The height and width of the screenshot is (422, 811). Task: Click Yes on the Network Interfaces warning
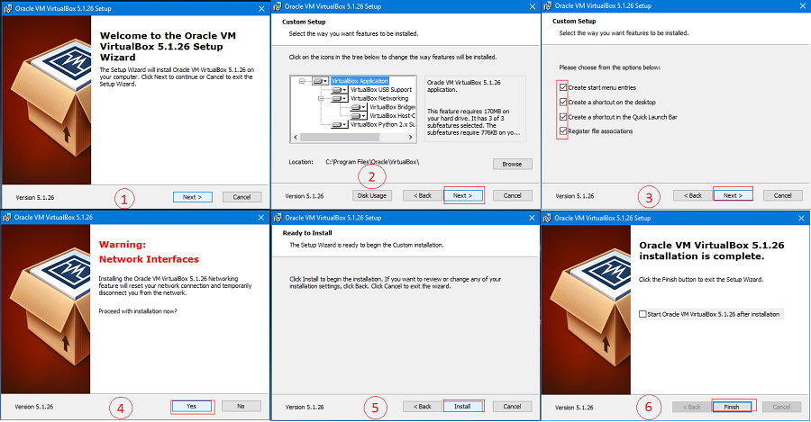click(192, 407)
